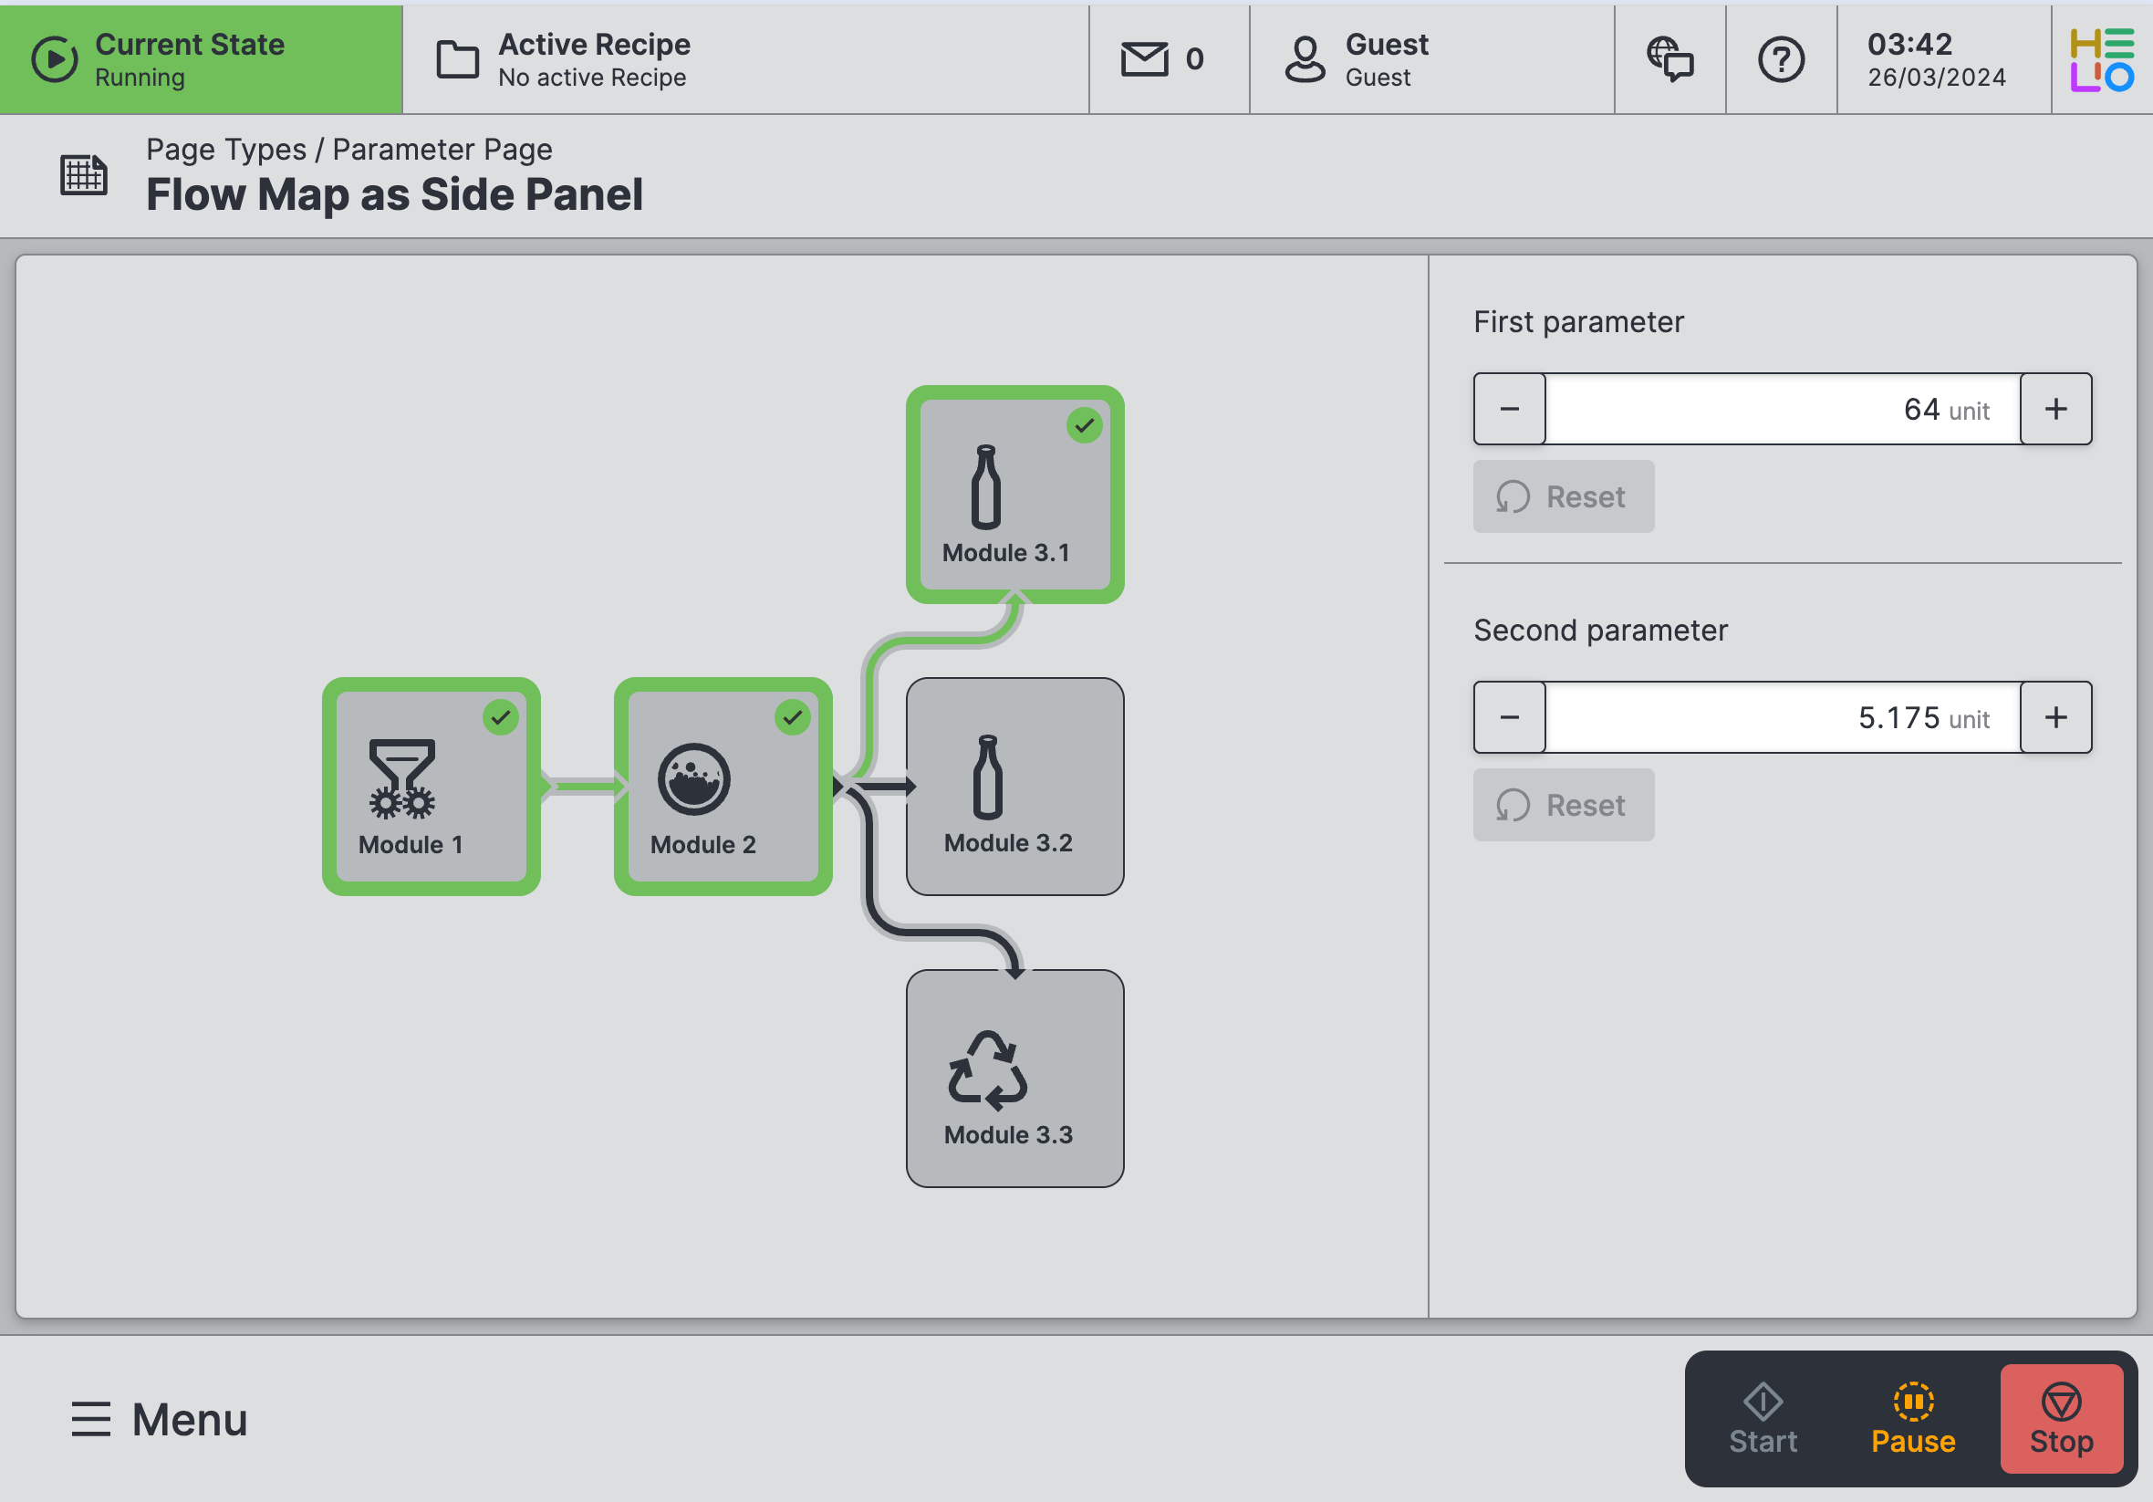Click the HELIO logo icon

(2101, 59)
